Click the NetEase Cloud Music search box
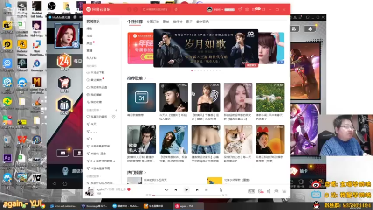This screenshot has height=210, width=373. [156, 9]
